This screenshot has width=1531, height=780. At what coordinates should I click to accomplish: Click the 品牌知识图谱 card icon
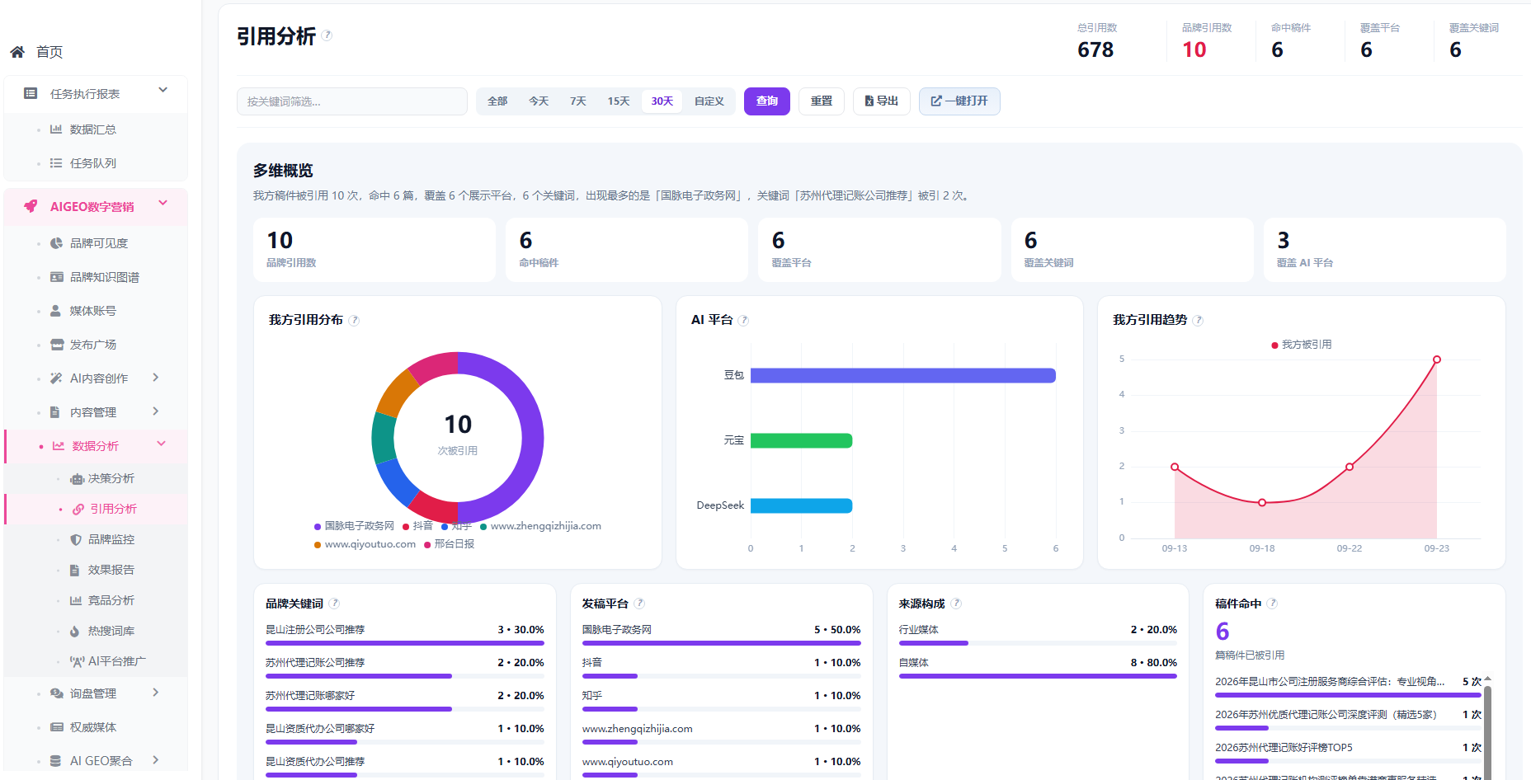click(x=56, y=277)
